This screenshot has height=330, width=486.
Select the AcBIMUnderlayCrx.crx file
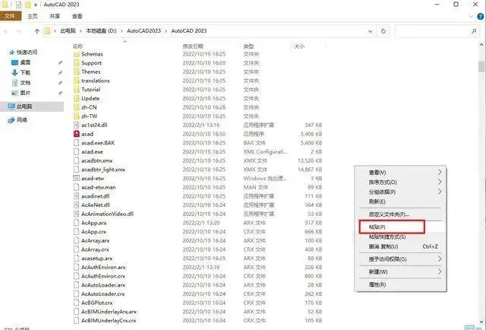109,320
